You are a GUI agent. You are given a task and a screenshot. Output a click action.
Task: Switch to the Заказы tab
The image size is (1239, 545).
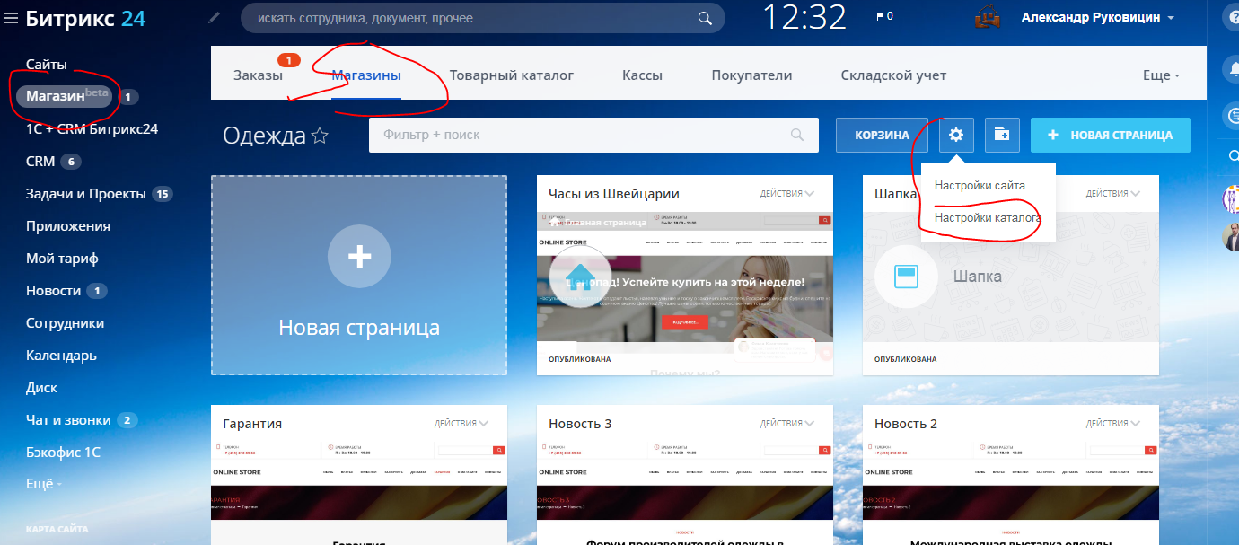click(258, 75)
